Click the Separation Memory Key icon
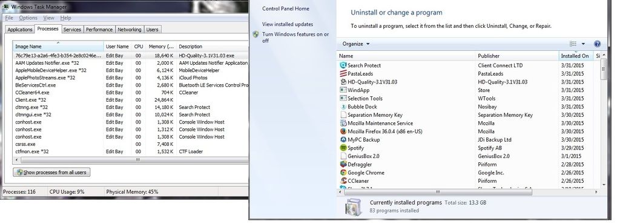 tap(343, 115)
